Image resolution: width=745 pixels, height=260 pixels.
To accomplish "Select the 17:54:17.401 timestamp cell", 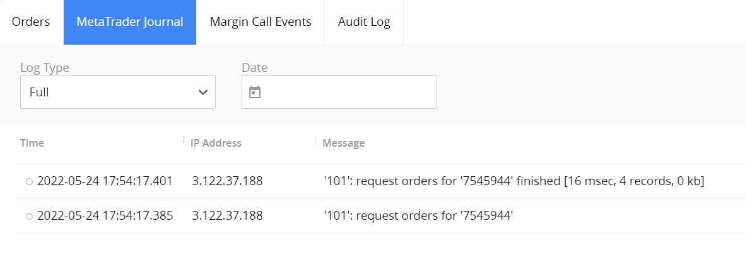I will 105,181.
